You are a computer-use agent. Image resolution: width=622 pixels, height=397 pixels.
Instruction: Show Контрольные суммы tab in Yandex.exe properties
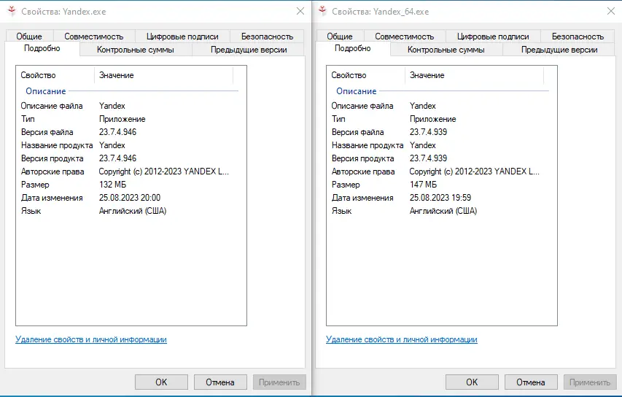pos(135,50)
